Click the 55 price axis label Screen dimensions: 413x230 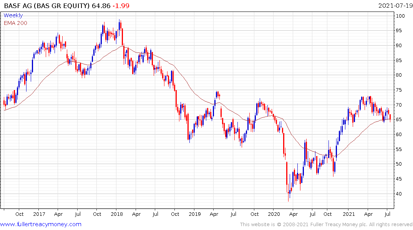click(399, 149)
